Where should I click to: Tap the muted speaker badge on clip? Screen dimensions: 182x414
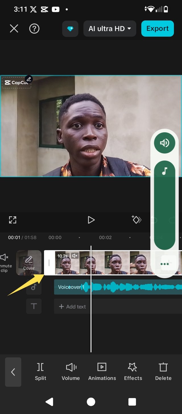[x=75, y=256]
